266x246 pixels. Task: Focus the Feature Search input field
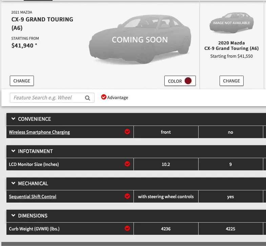pos(52,98)
